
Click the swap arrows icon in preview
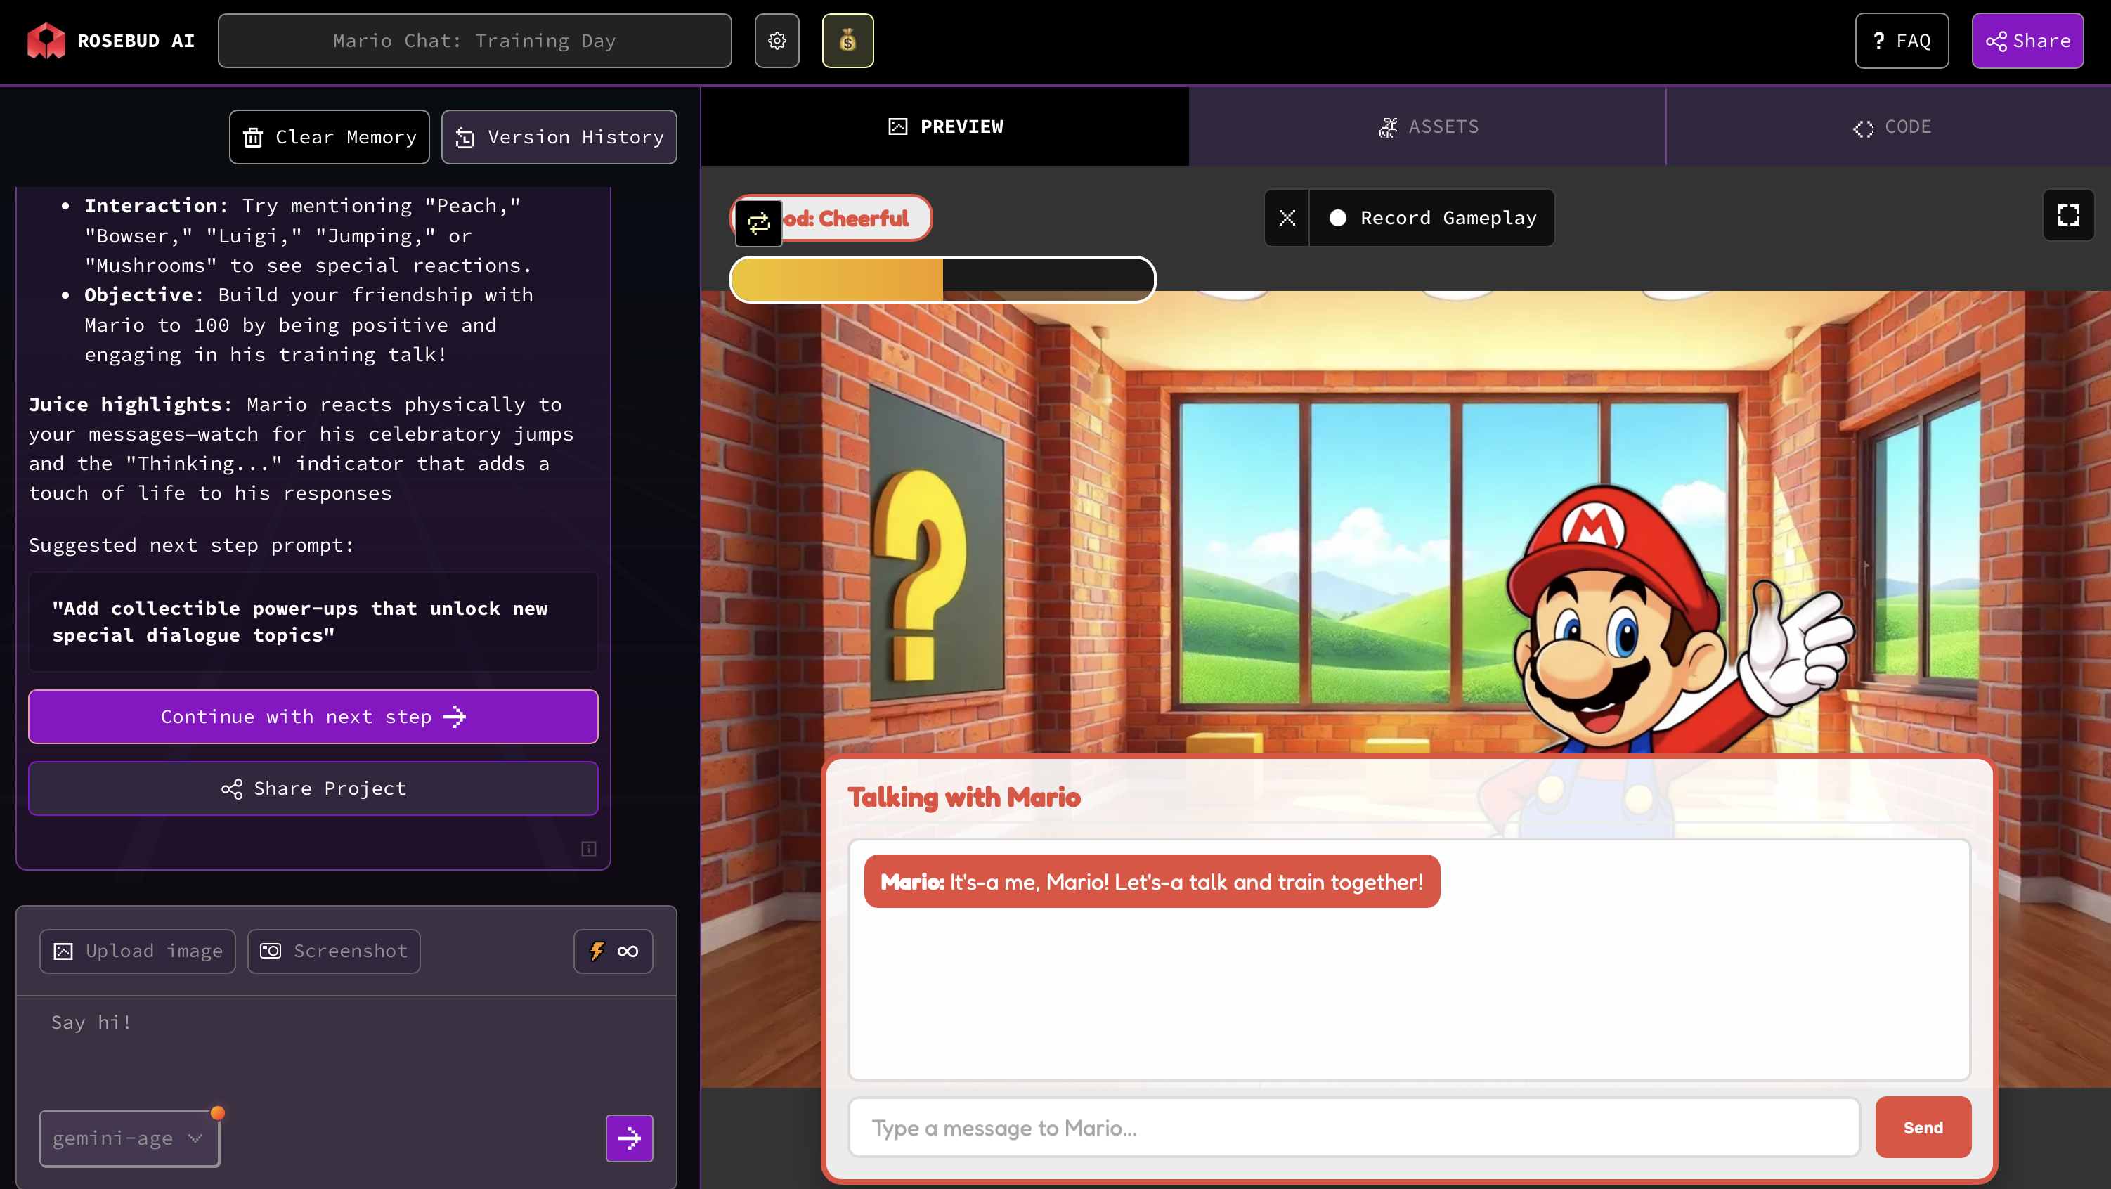click(758, 223)
